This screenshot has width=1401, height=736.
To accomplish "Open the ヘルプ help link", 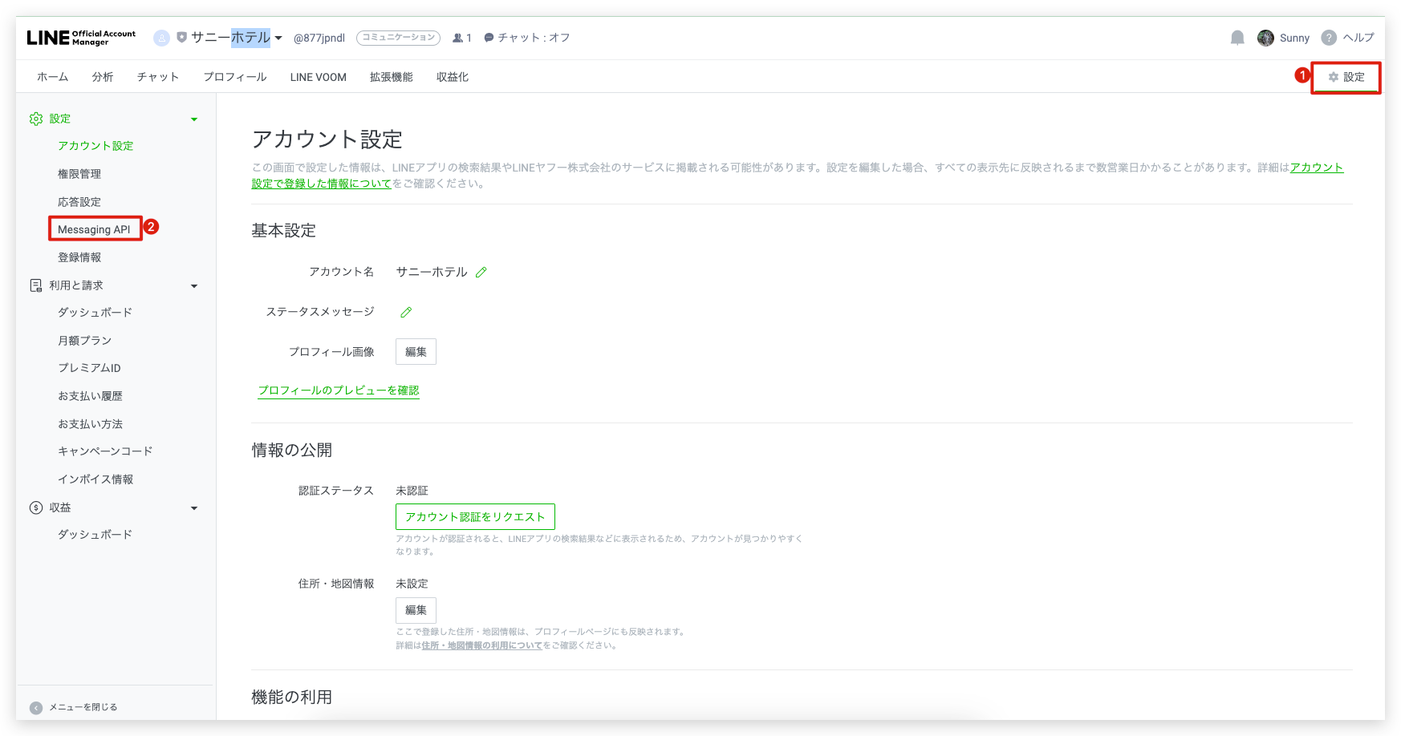I will [1358, 38].
